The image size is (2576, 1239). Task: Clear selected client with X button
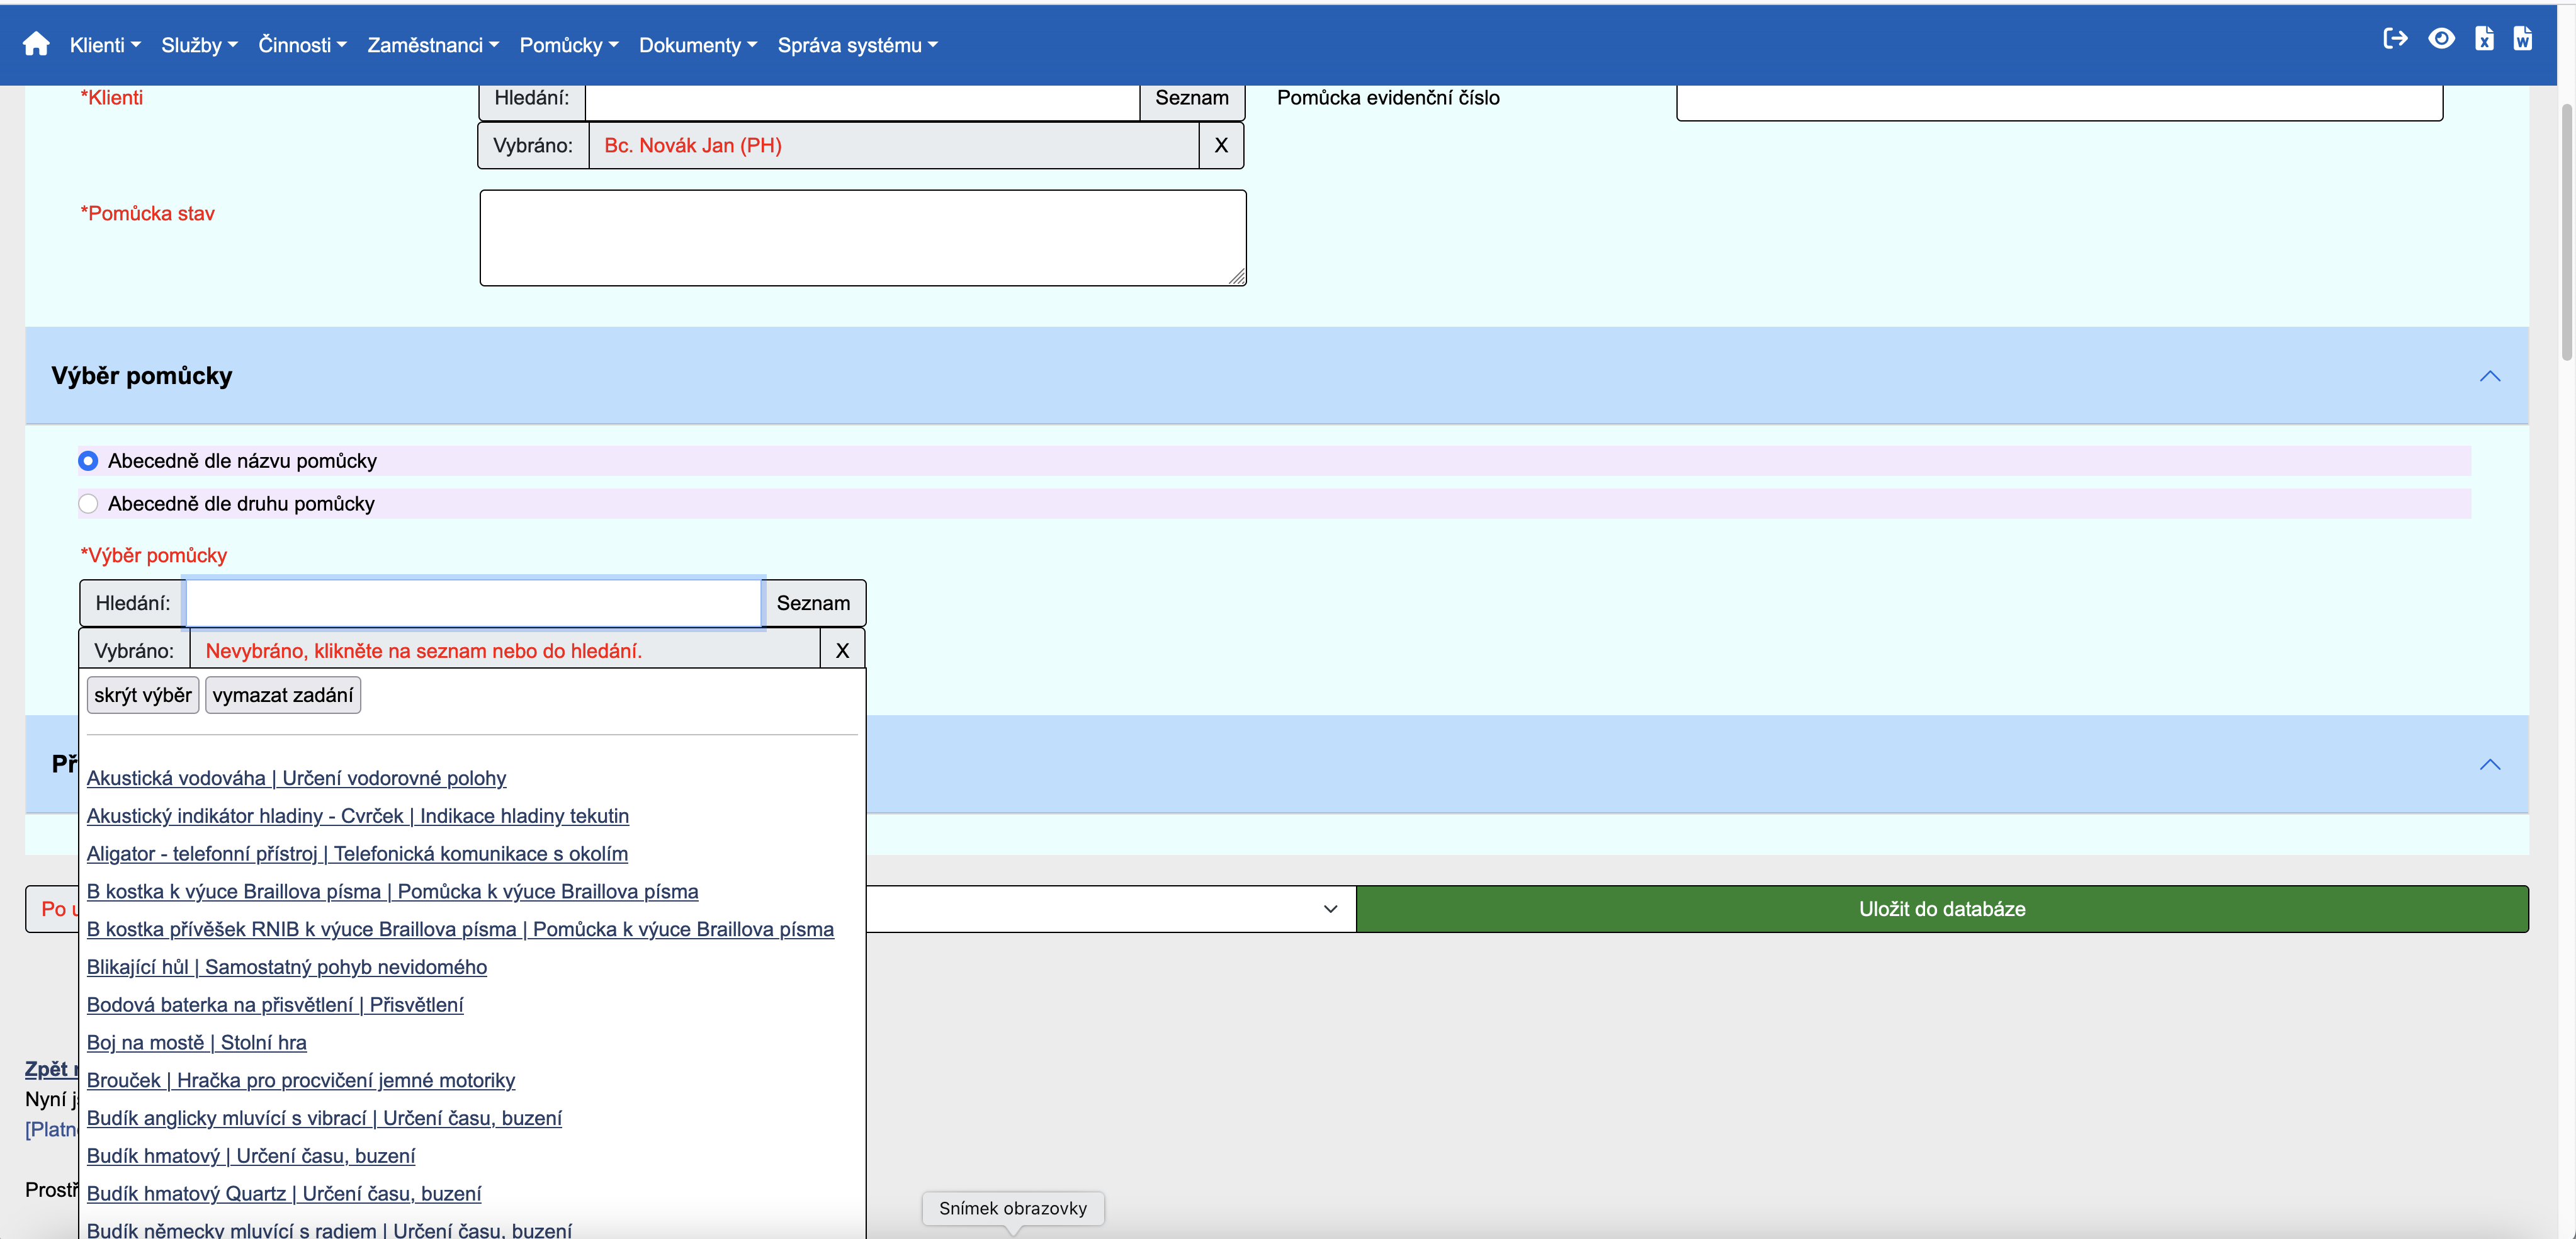tap(1220, 145)
